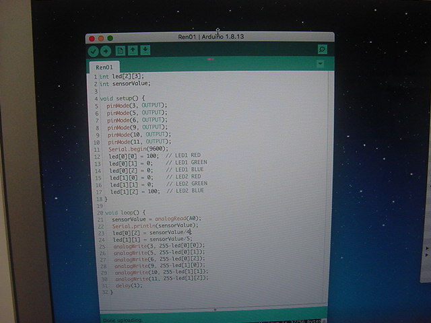
Task: Click the Verify checkmark button
Action: (x=94, y=51)
